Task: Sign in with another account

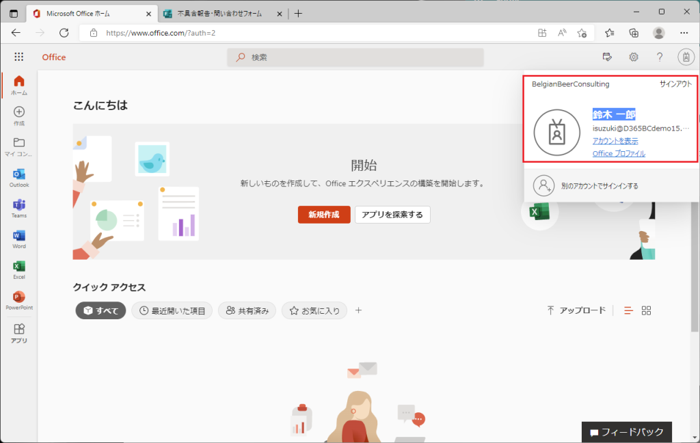Action: point(612,185)
